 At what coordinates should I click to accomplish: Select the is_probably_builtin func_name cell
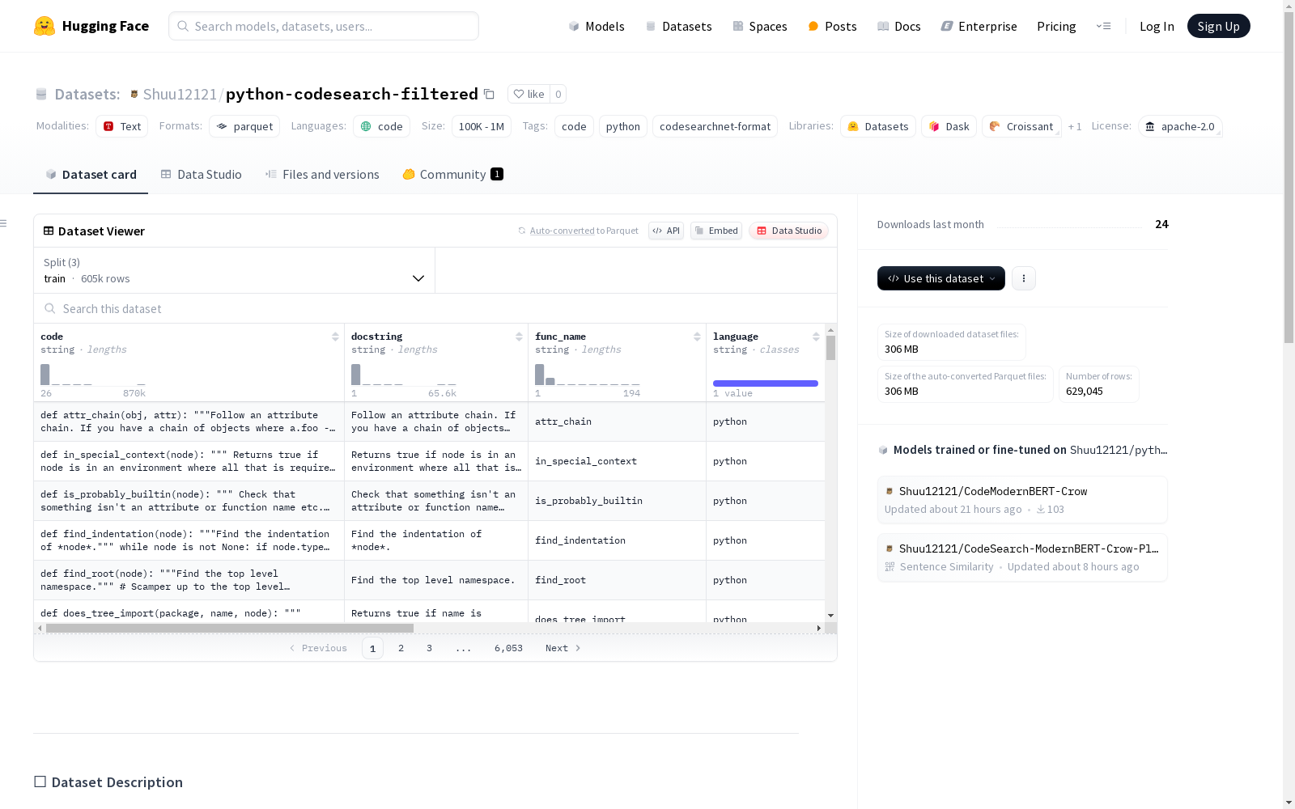(x=617, y=501)
